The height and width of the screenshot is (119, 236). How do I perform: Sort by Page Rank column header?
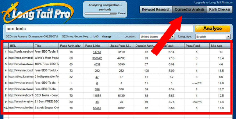click(197, 46)
